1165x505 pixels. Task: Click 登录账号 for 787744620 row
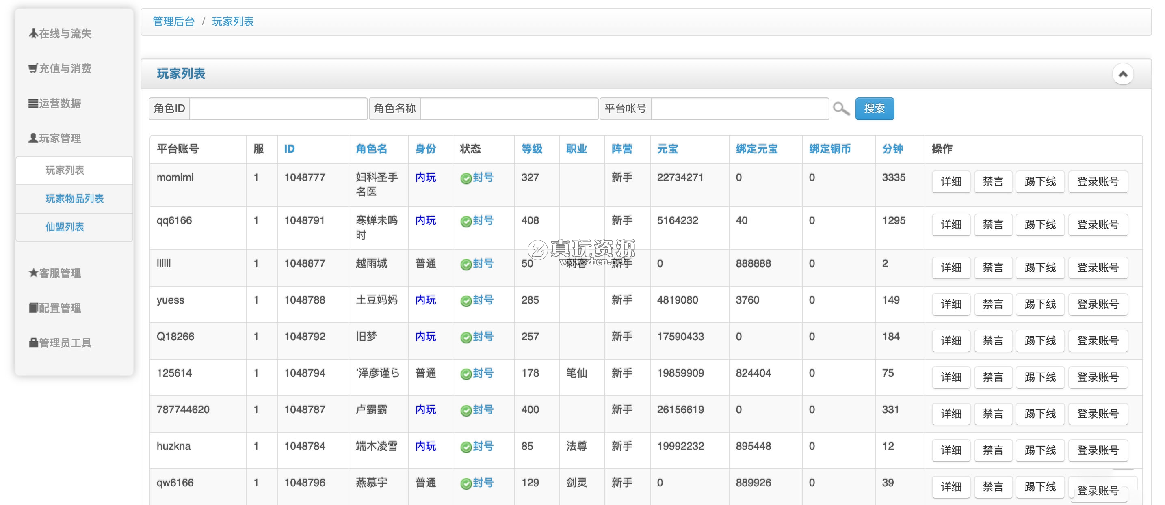tap(1098, 414)
